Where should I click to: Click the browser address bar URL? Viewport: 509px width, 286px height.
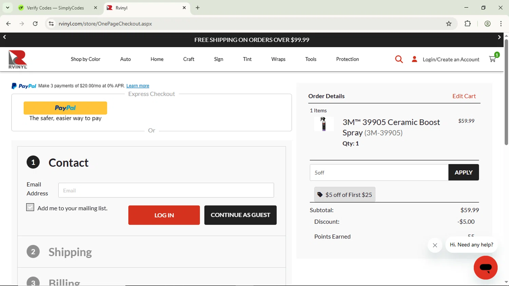coord(105,24)
